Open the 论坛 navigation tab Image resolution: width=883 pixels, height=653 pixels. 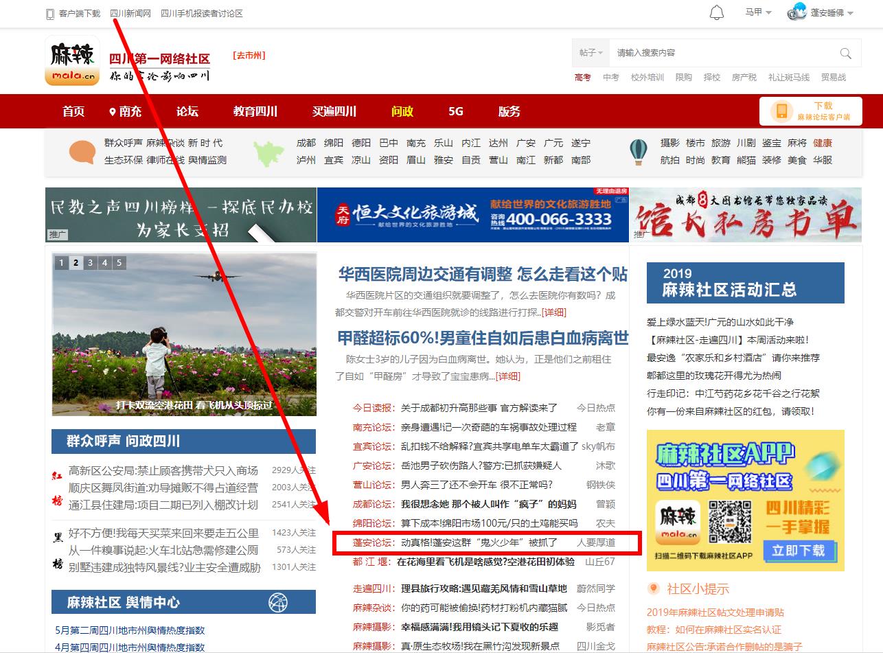[187, 111]
